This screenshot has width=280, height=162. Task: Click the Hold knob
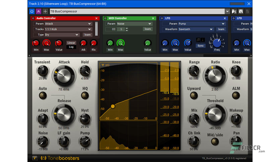pos(85,71)
